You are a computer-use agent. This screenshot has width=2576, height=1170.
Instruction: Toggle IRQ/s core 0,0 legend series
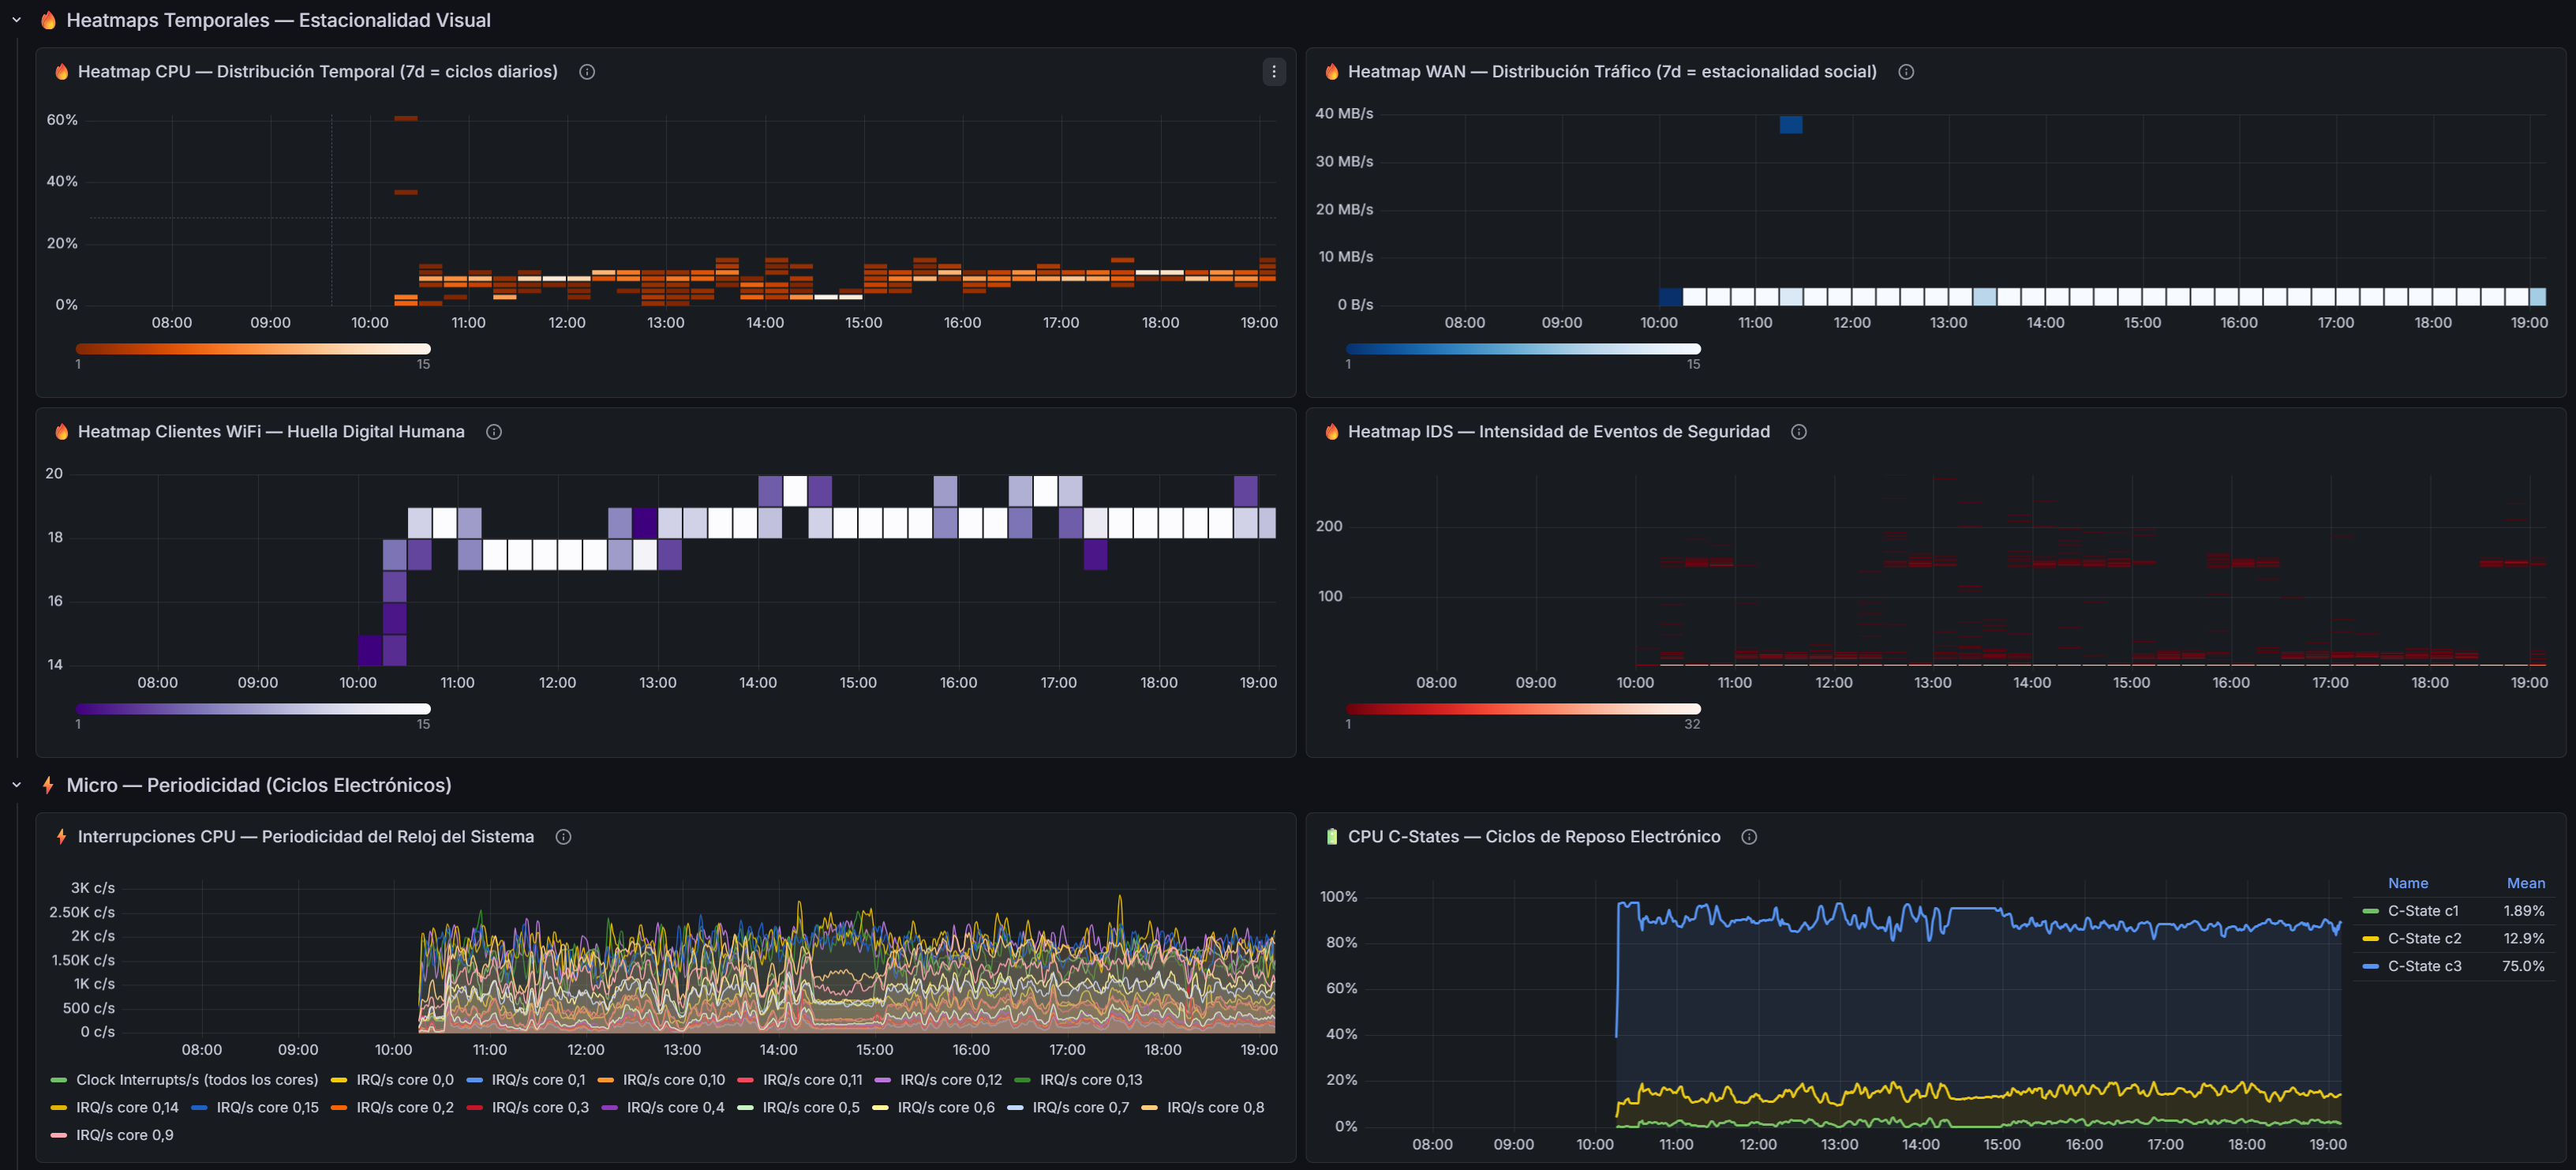[405, 1080]
